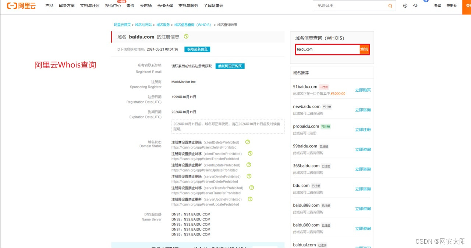Click the orange login button at top-right corner

(x=467, y=7)
